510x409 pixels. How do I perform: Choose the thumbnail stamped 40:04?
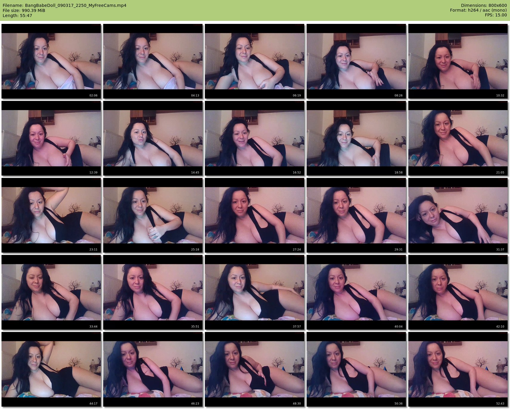(356, 292)
